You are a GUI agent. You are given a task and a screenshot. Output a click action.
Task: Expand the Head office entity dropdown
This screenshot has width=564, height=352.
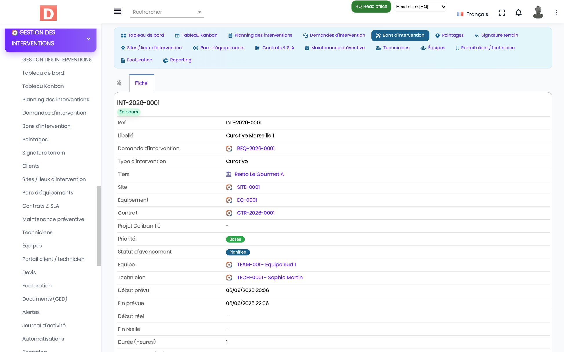click(x=420, y=7)
